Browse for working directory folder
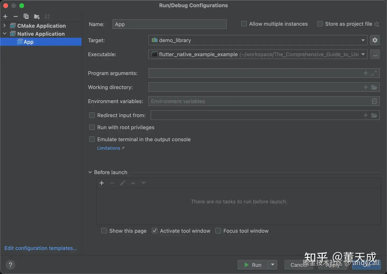 click(x=374, y=87)
